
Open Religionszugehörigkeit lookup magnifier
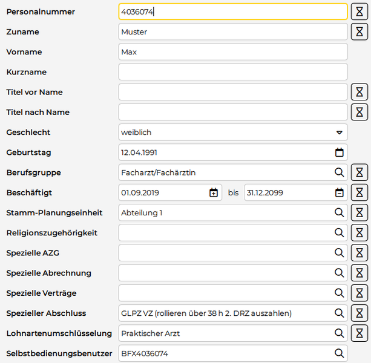point(339,233)
